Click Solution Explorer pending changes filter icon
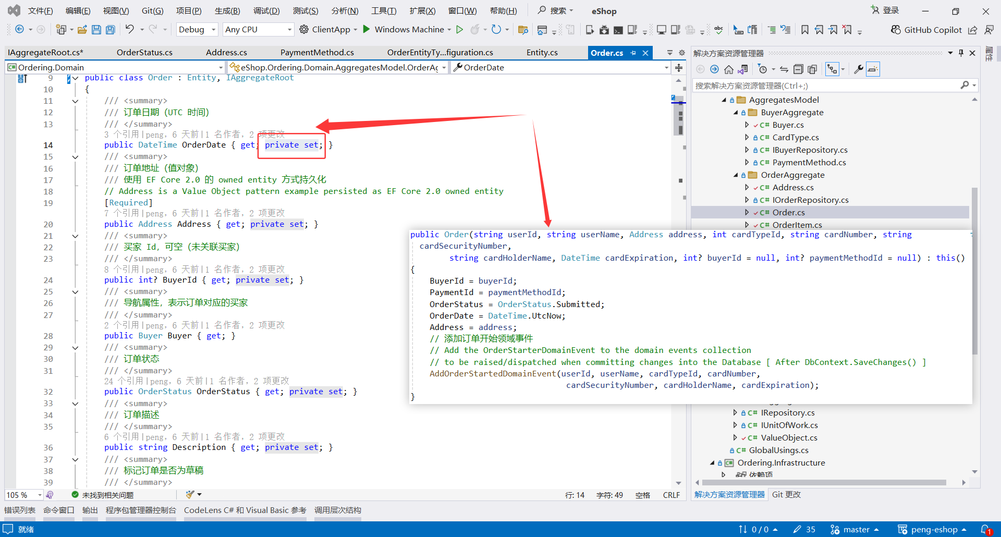The width and height of the screenshot is (1001, 537). pos(763,69)
